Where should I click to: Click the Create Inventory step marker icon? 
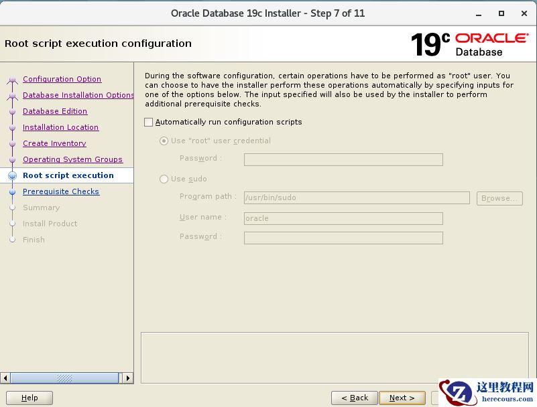[12, 144]
